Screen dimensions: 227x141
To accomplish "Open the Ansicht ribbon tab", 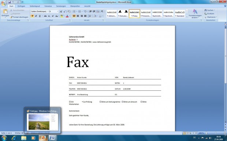I will point(87,6).
